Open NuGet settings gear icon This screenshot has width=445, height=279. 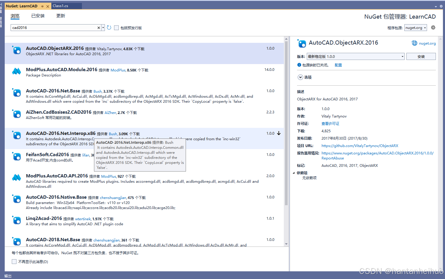(433, 27)
